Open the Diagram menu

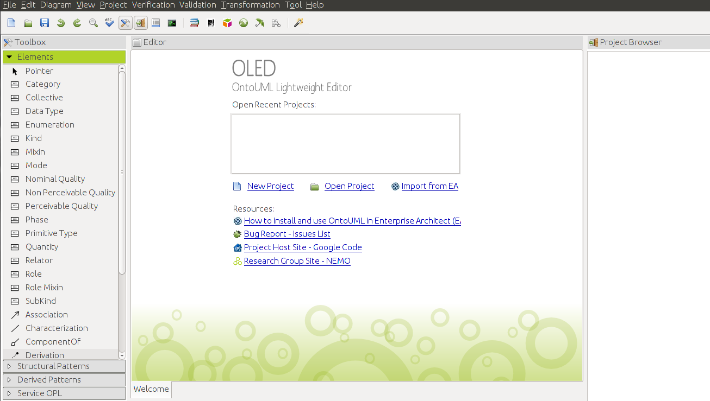click(x=56, y=5)
